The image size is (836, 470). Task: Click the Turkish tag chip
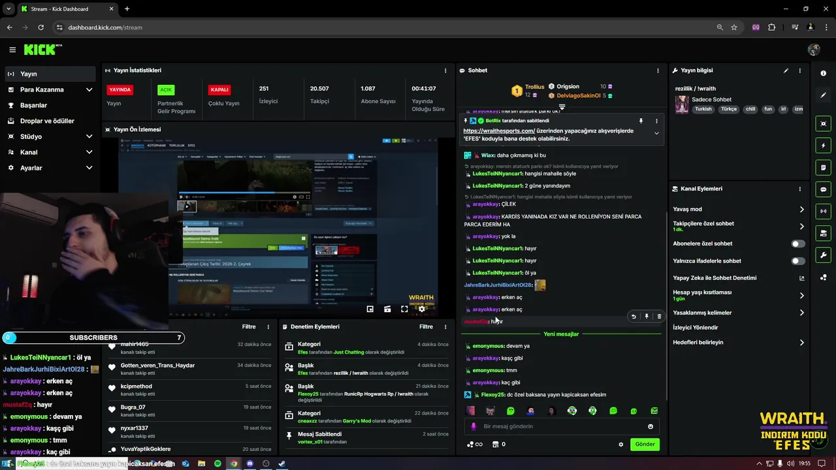703,110
